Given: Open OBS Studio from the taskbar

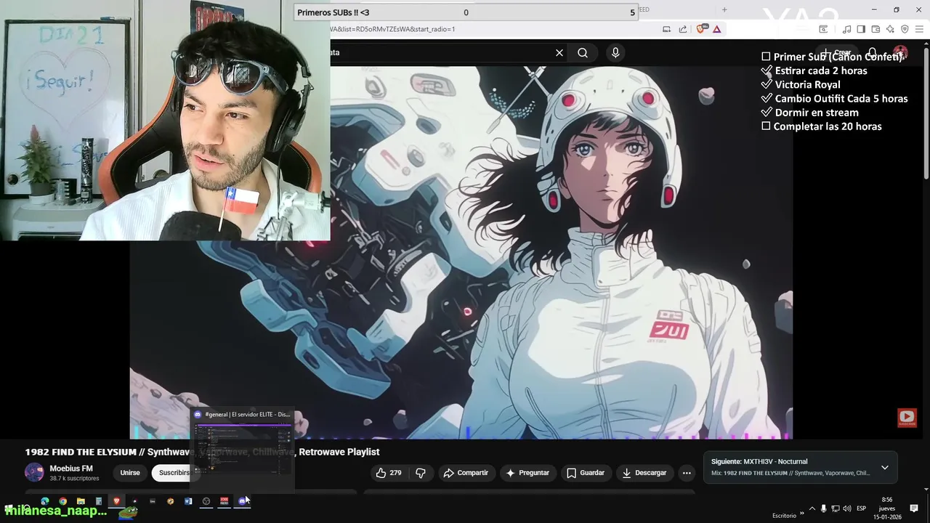Looking at the screenshot, I should coord(206,501).
